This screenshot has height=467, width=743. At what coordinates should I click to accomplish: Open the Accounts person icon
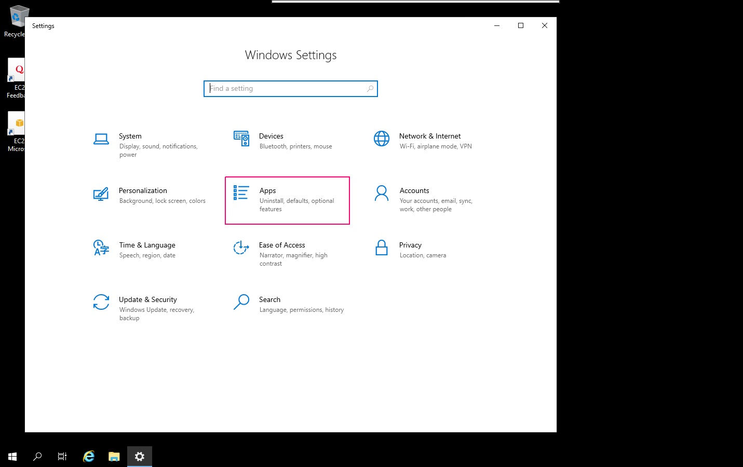click(382, 193)
